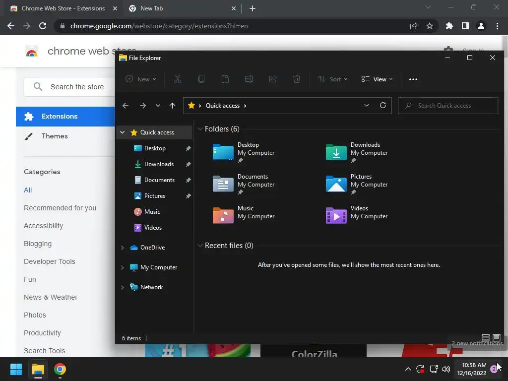
Task: Click Share this page icon in Chrome
Action: coord(414,26)
